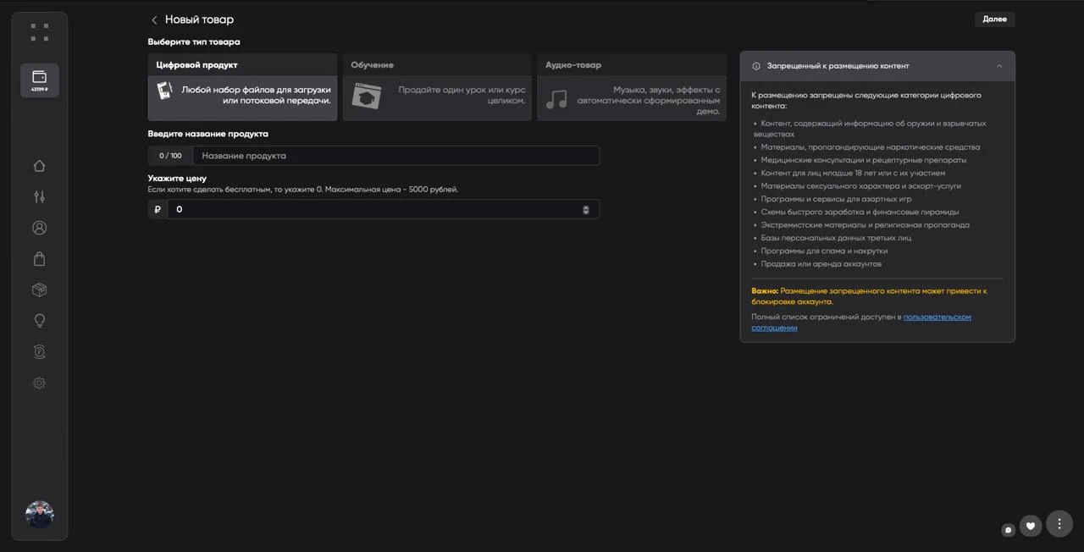Click the lightbulb ideas sidebar icon

coord(39,321)
